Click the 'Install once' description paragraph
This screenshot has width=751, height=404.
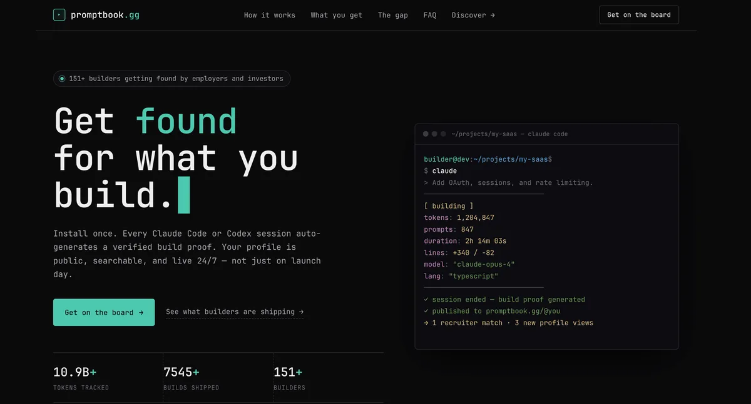pos(187,254)
